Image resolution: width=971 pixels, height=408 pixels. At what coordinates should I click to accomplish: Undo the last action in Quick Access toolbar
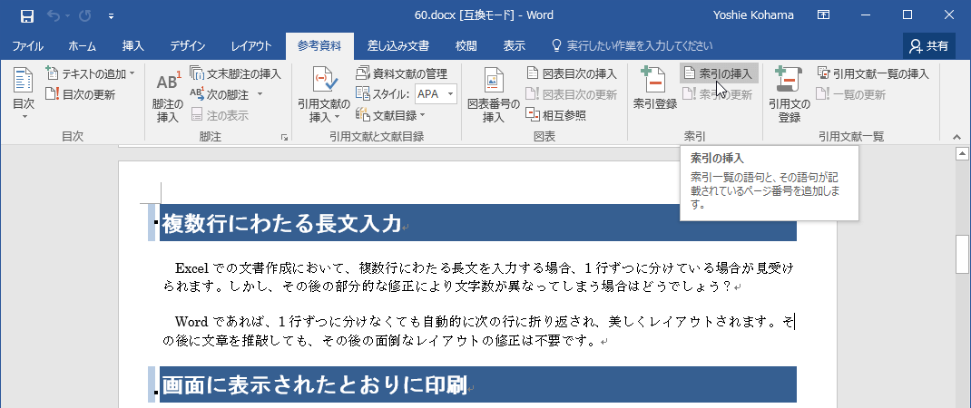coord(54,16)
